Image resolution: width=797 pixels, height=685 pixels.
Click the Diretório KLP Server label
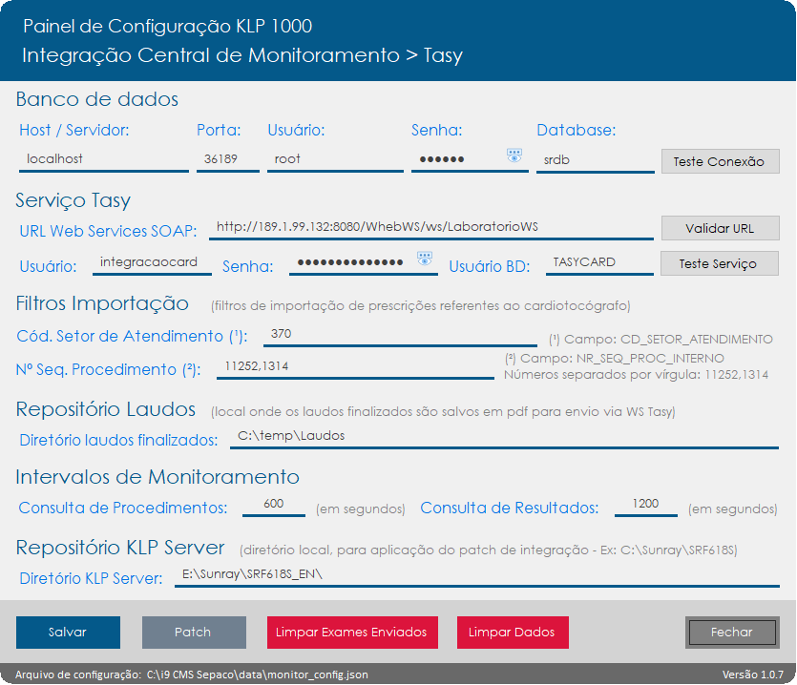(x=91, y=578)
